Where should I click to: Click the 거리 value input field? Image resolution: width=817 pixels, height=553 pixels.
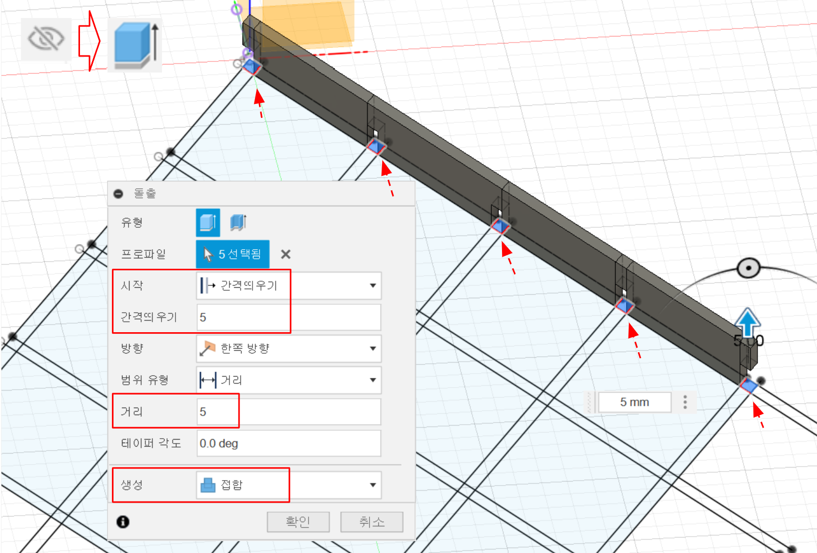point(289,412)
